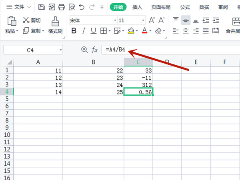Toggle Italic formatting

tap(83, 30)
